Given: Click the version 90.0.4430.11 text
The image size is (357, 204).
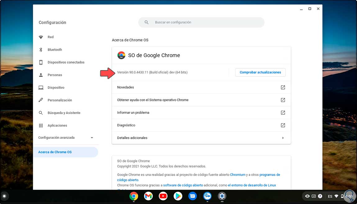Looking at the screenshot, I should (x=152, y=72).
